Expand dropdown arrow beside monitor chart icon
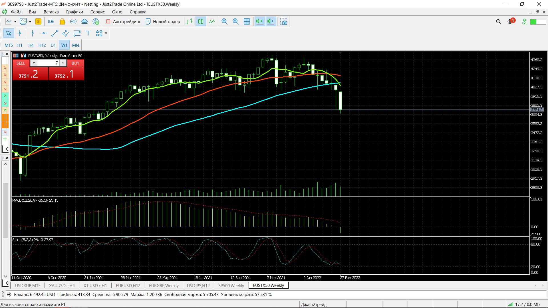 (30, 21)
